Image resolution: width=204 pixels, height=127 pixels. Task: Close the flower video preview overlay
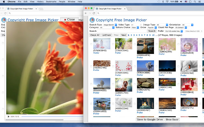coord(69,19)
